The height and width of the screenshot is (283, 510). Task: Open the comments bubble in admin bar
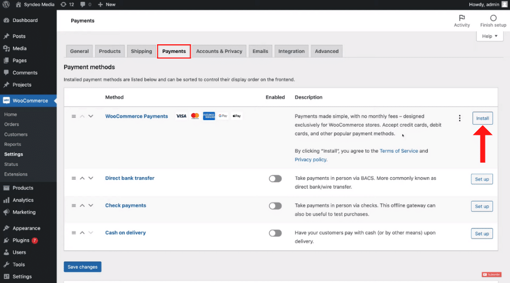pyautogui.click(x=86, y=5)
